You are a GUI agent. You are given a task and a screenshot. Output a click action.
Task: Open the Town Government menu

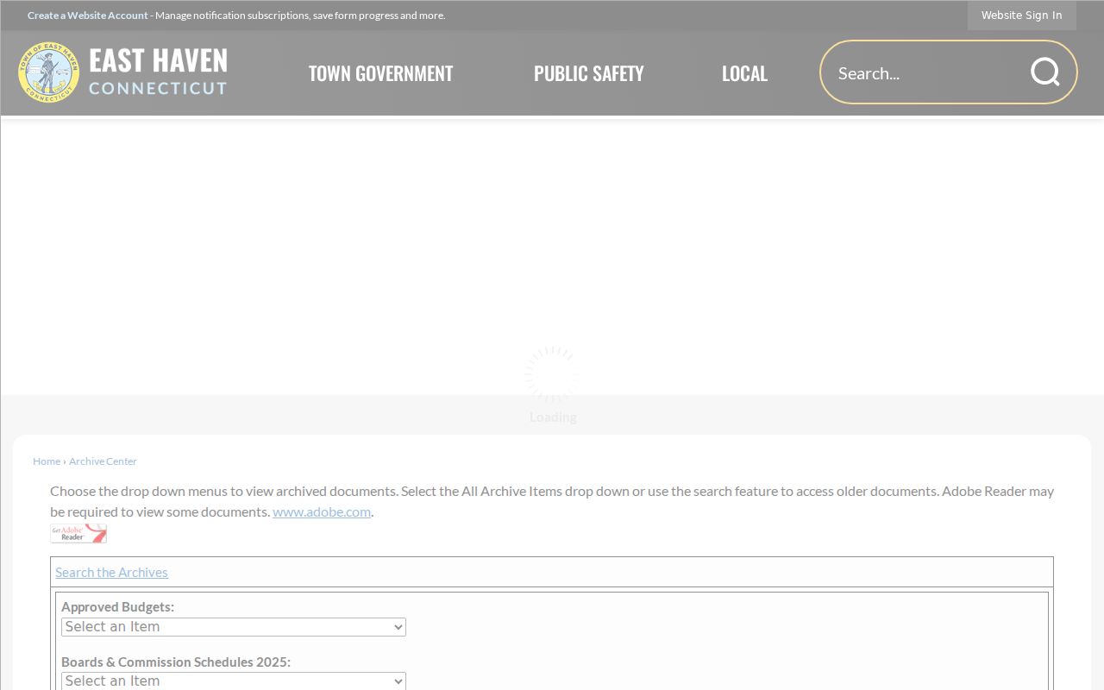click(380, 73)
